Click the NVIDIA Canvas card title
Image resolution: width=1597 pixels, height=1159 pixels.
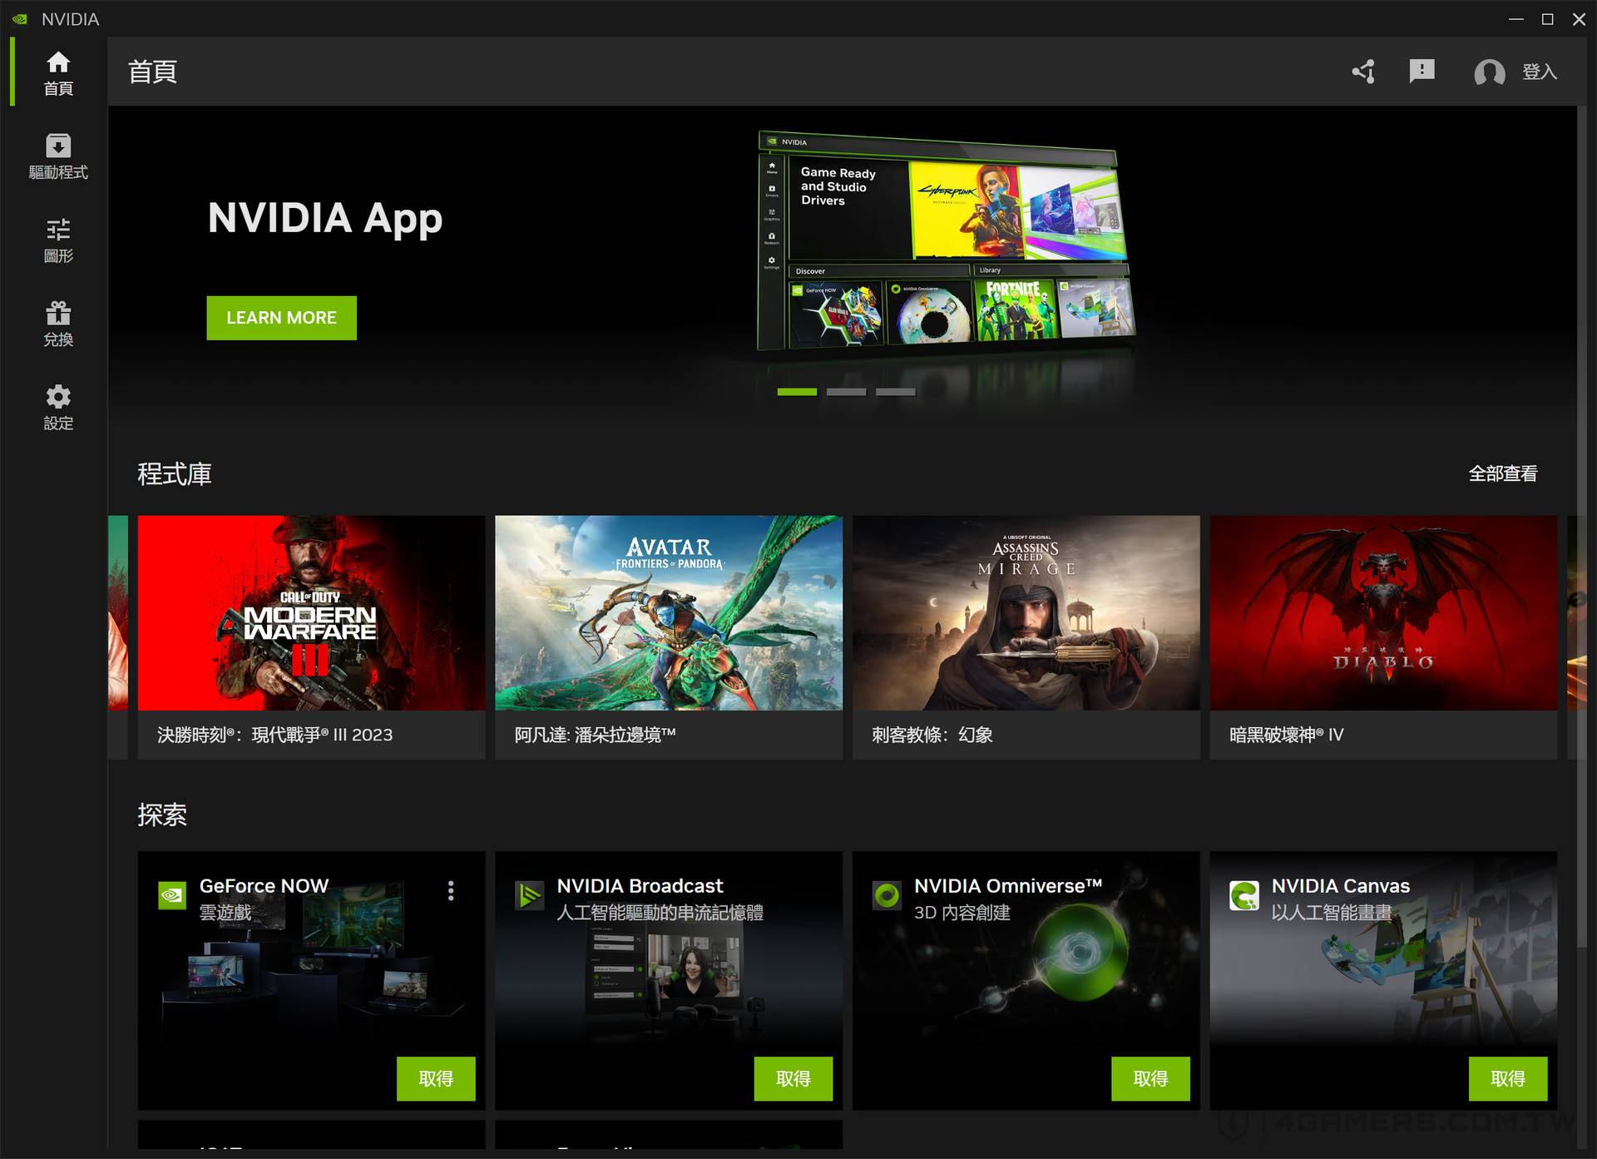1340,886
